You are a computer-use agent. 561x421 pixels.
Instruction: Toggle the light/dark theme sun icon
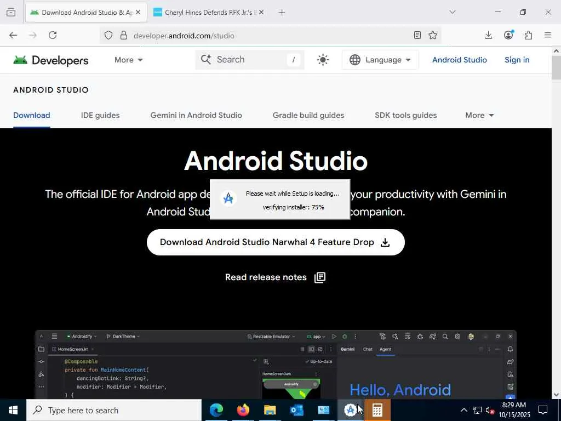click(x=323, y=60)
